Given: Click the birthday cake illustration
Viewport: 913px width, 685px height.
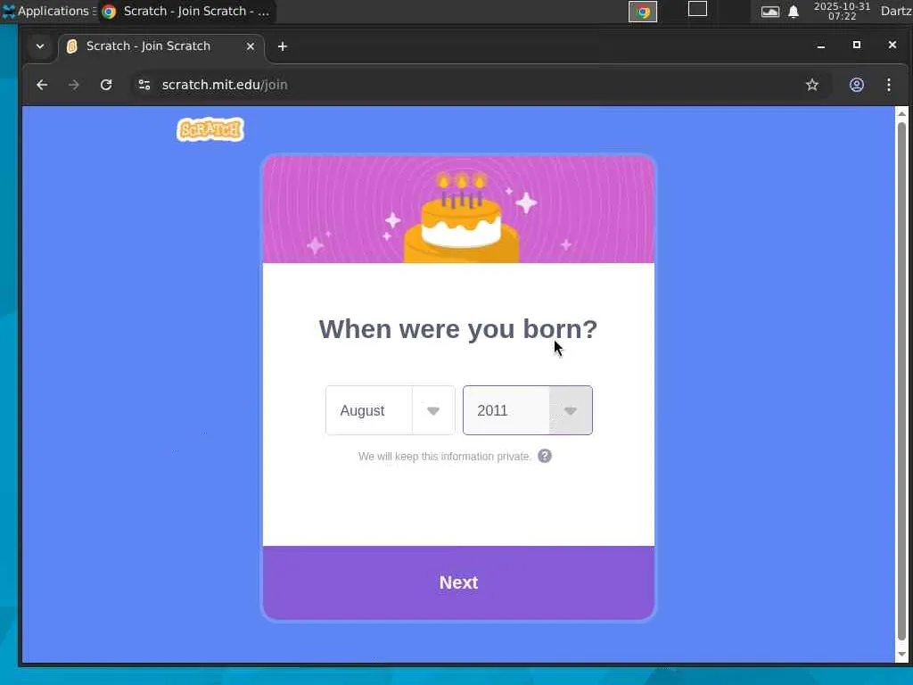Looking at the screenshot, I should [461, 217].
